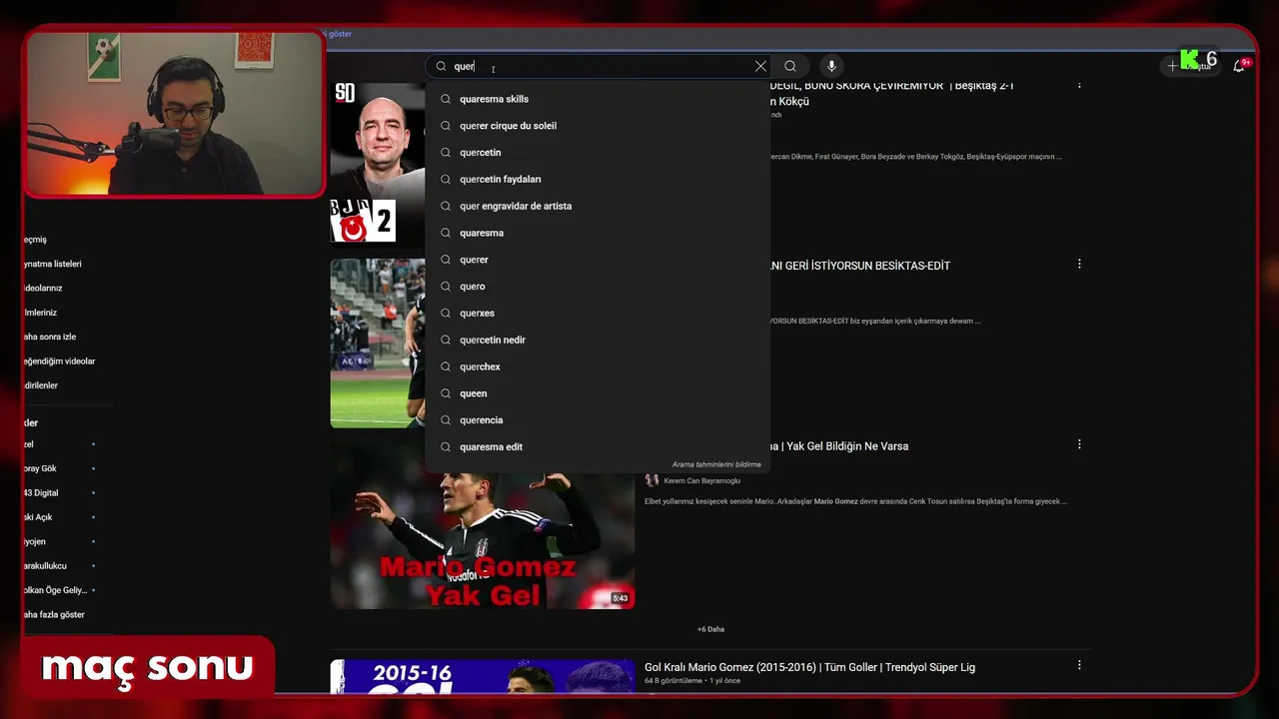
Task: Open more options for the BESIKTAS-EDIT video
Action: [x=1079, y=264]
